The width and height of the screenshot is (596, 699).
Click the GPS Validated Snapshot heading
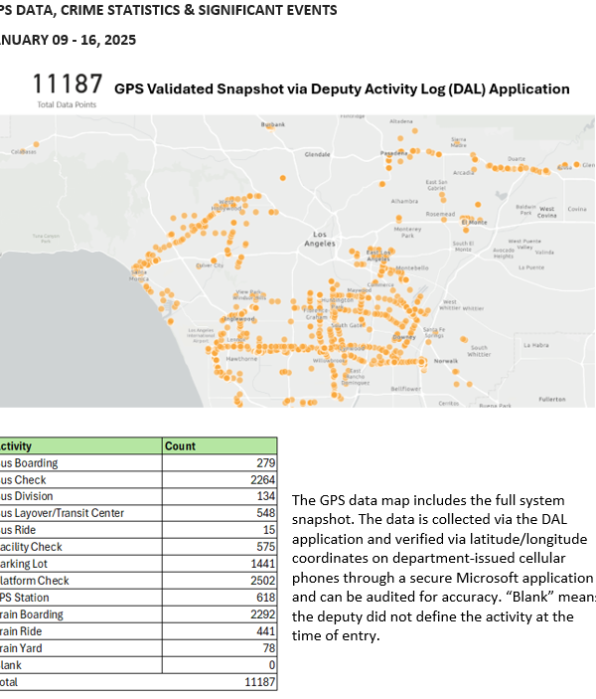pos(342,88)
